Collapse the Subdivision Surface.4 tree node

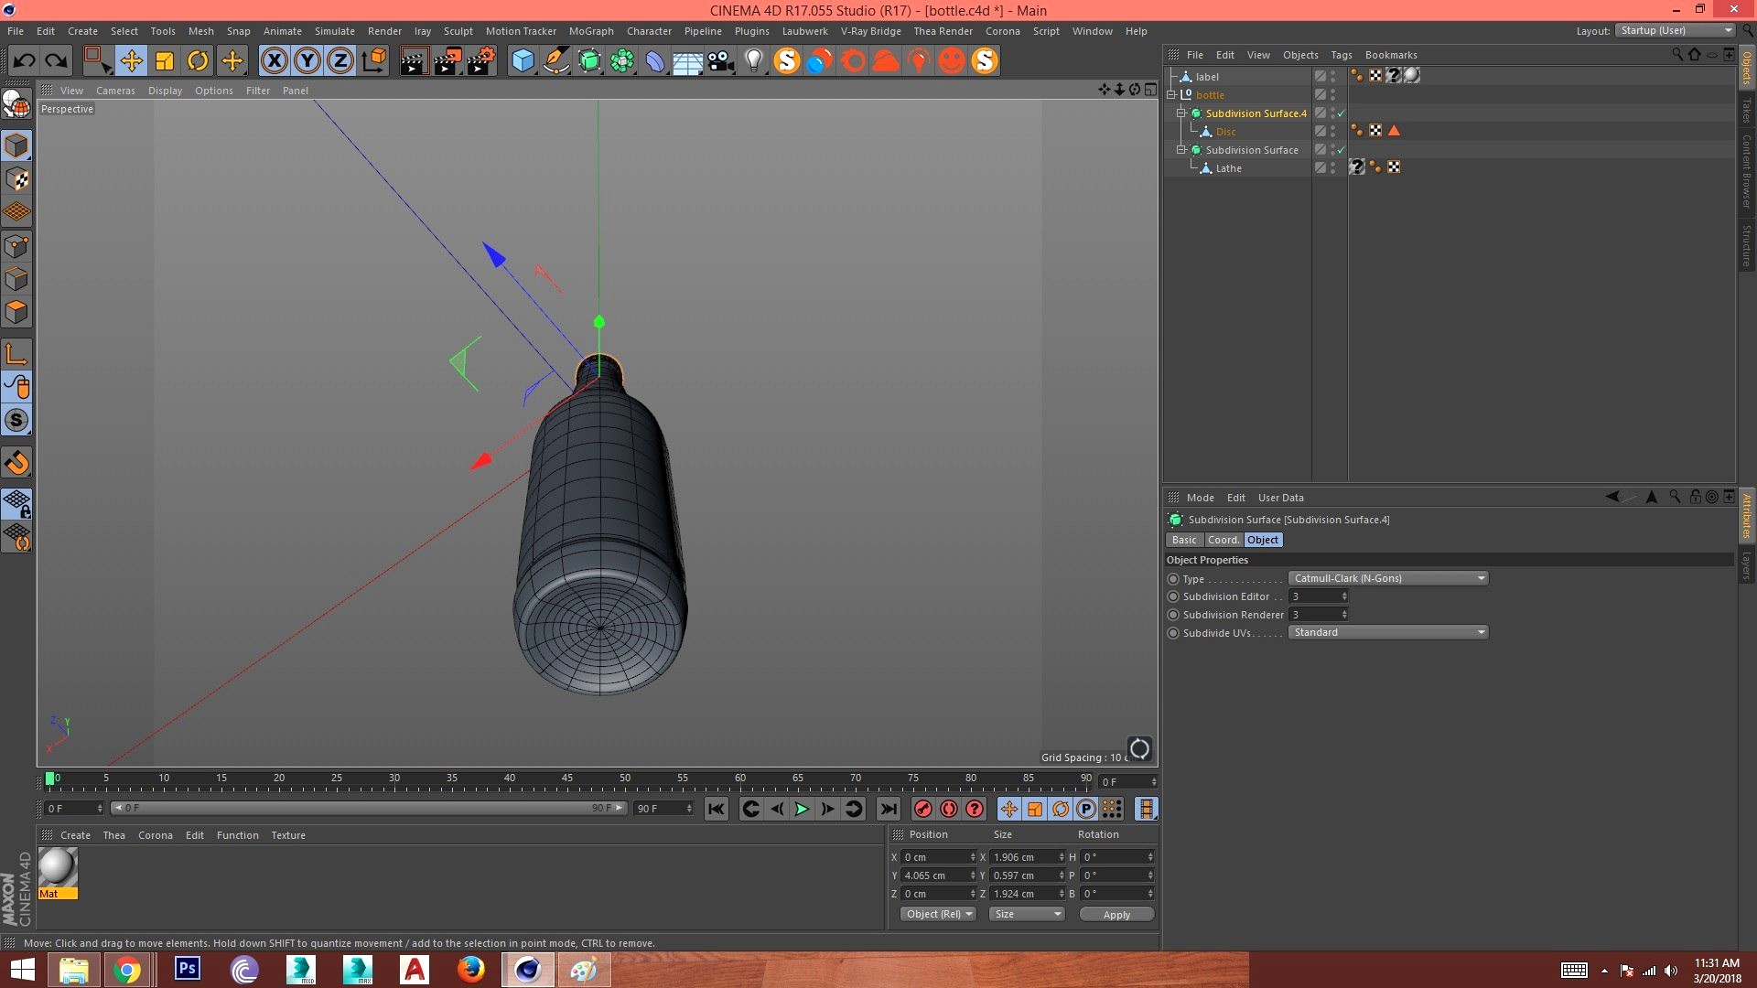(x=1180, y=113)
